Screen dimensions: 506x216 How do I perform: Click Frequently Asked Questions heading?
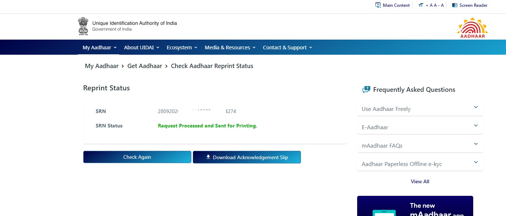414,90
